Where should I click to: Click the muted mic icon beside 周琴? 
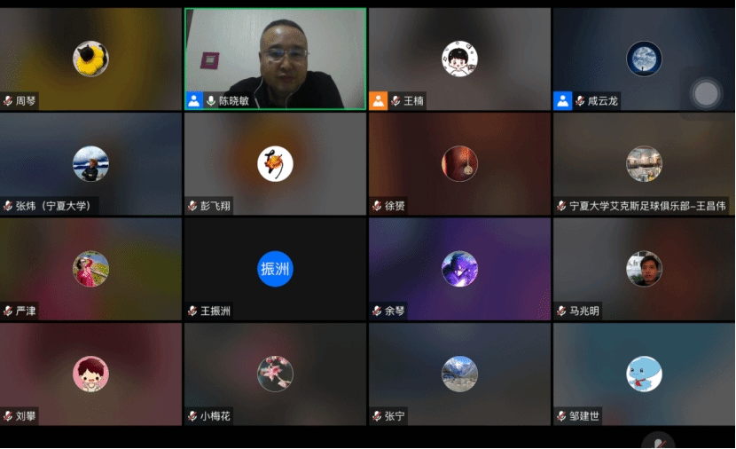(8, 101)
